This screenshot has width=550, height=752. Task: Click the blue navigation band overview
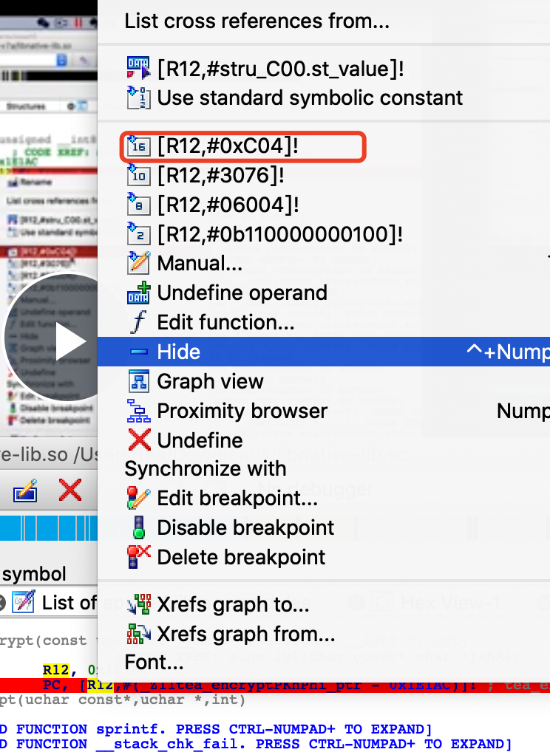49,528
